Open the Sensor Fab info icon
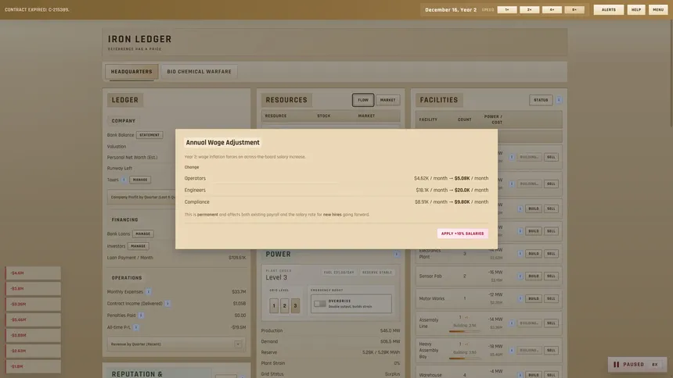 pos(520,276)
